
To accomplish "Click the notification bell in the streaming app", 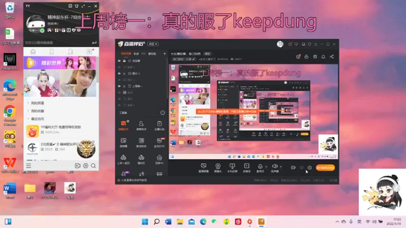I will pos(323,57).
